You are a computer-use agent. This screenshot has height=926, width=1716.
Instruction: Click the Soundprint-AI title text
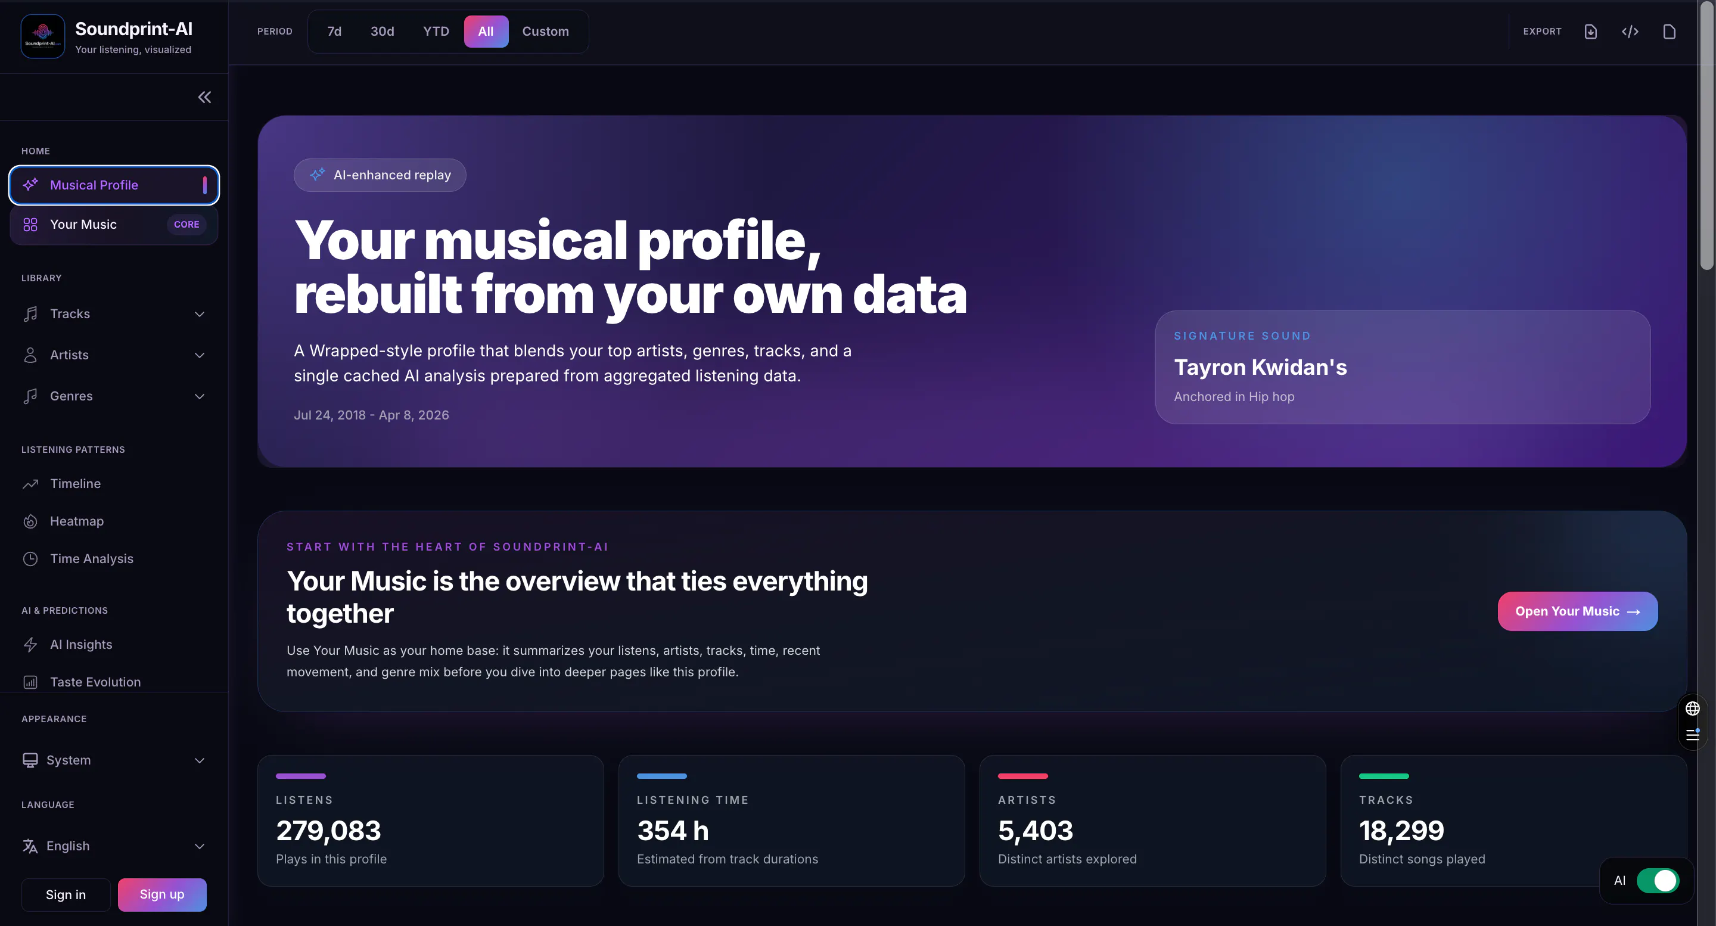[x=134, y=29]
